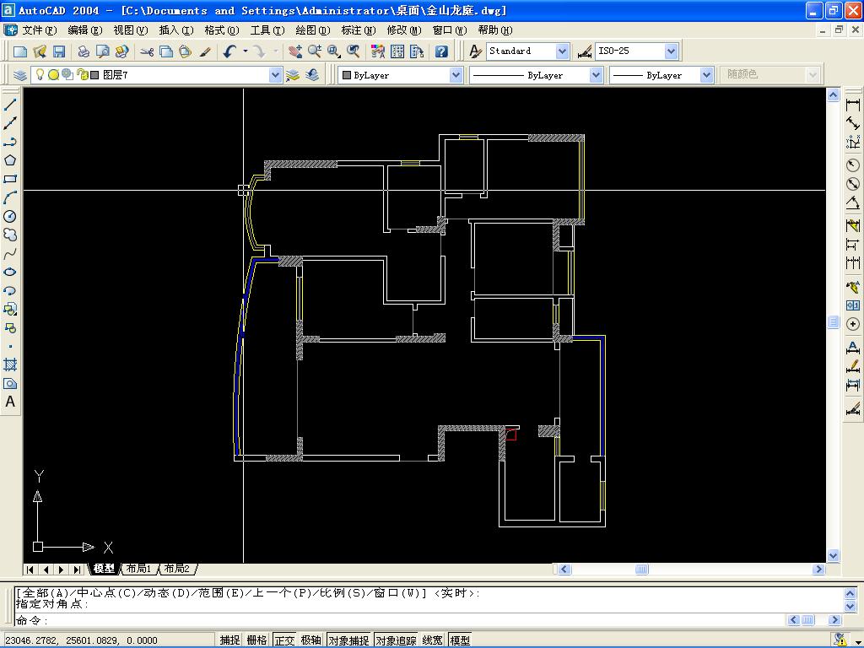Image resolution: width=864 pixels, height=648 pixels.
Task: Click the New drawing icon
Action: [20, 51]
